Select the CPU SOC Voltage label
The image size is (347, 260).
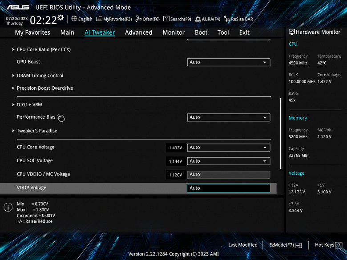coord(35,160)
